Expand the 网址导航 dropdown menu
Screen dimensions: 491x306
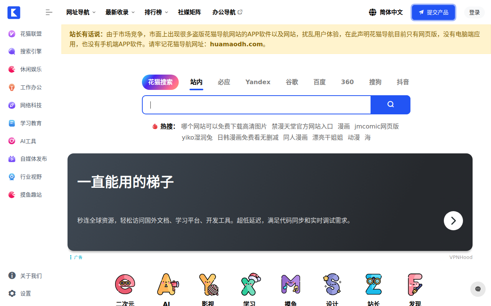[81, 12]
